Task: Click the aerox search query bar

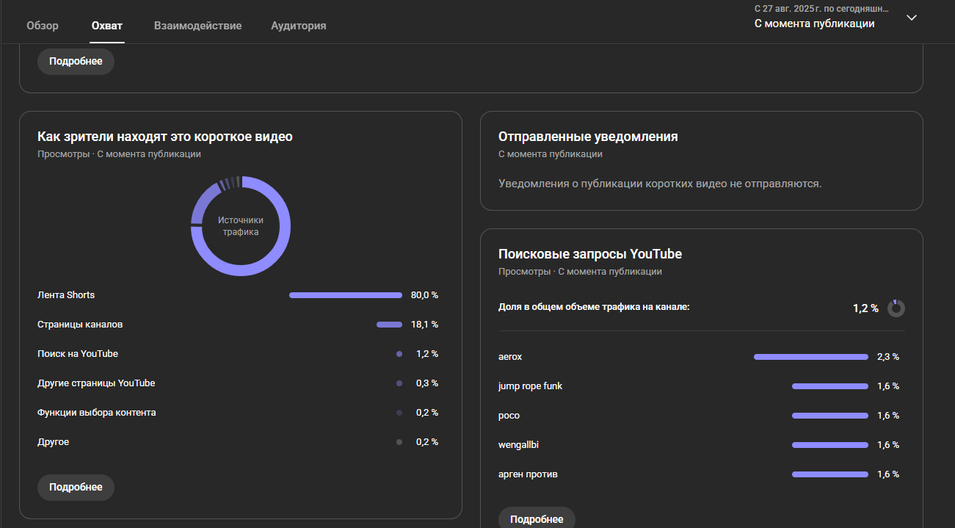Action: click(810, 357)
